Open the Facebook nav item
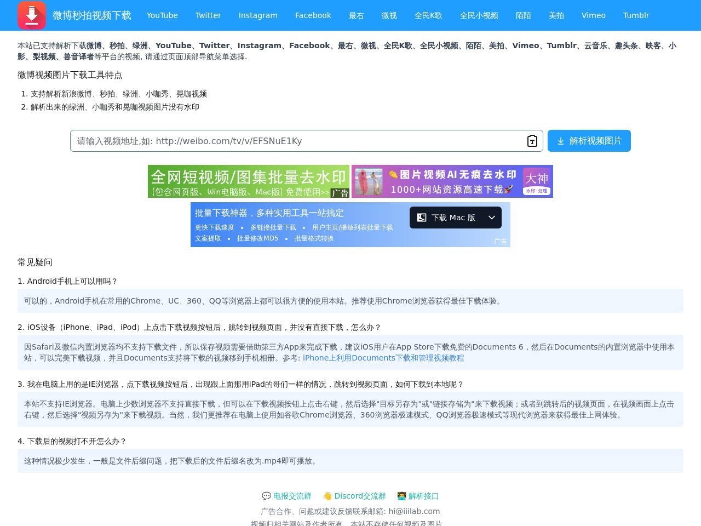Image resolution: width=701 pixels, height=526 pixels. coord(313,15)
